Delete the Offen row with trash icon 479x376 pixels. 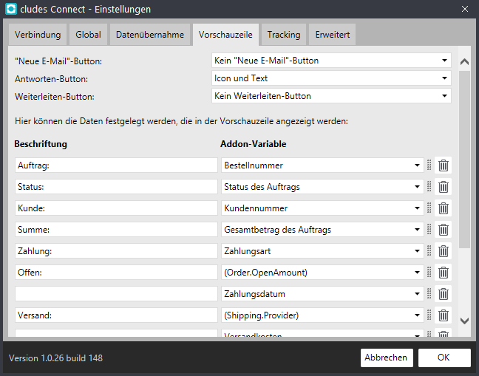[444, 273]
